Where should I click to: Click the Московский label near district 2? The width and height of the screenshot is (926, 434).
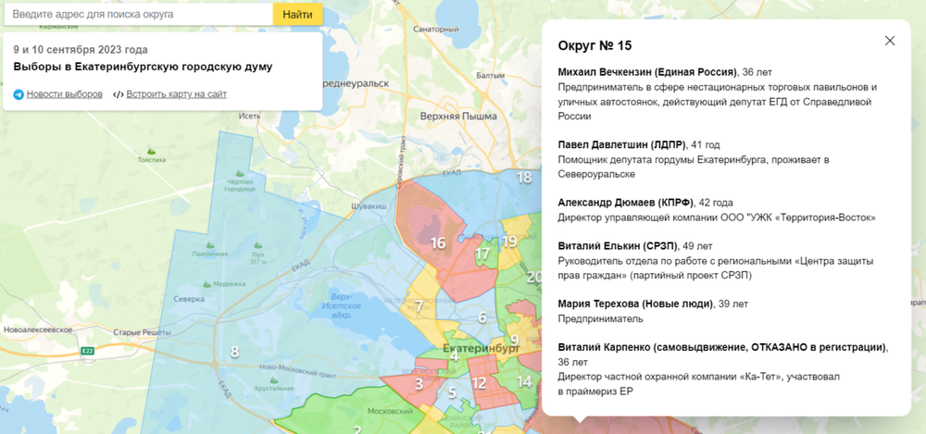(x=389, y=410)
